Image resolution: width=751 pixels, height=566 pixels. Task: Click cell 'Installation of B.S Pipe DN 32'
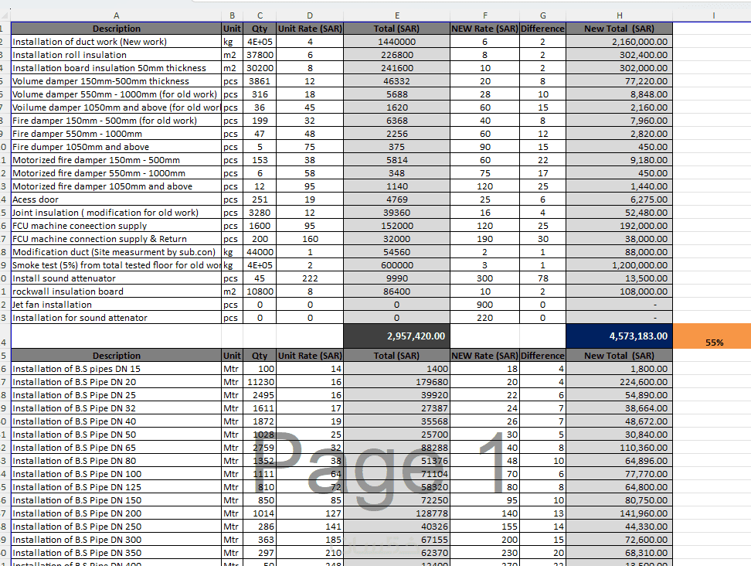[x=117, y=408]
